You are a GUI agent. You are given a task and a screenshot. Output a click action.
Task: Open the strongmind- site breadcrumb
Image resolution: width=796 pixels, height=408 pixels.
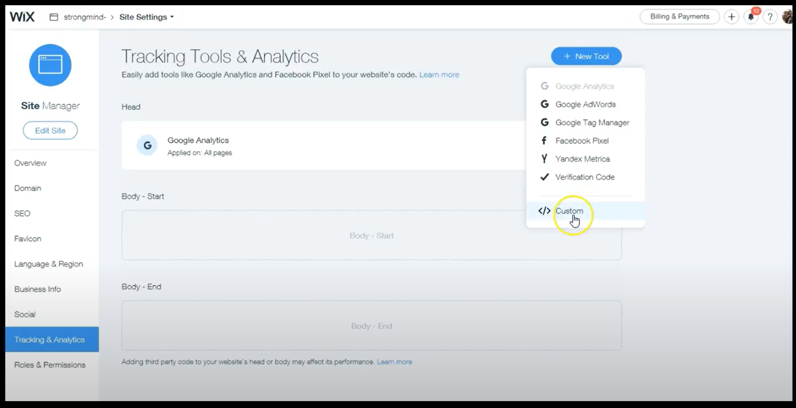click(x=85, y=17)
